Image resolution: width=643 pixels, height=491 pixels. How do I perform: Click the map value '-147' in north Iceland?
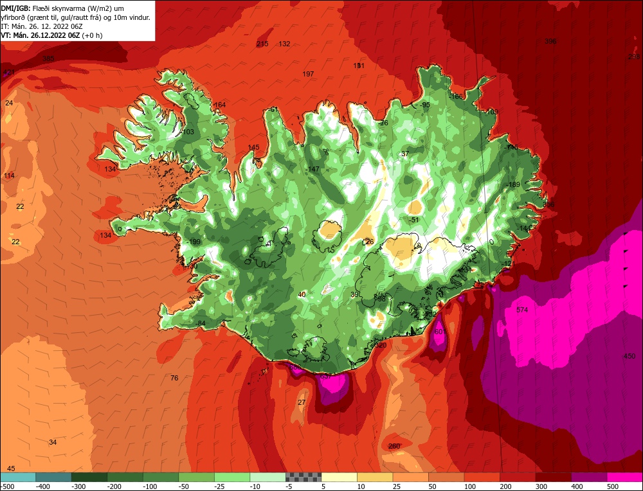[312, 169]
